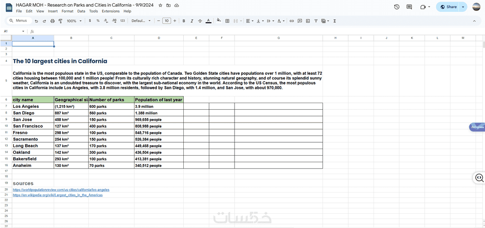The width and height of the screenshot is (485, 228).
Task: Create a filter
Action: 316,21
